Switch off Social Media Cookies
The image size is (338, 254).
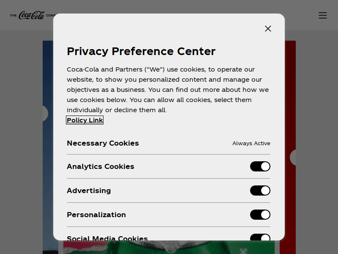[260, 237]
